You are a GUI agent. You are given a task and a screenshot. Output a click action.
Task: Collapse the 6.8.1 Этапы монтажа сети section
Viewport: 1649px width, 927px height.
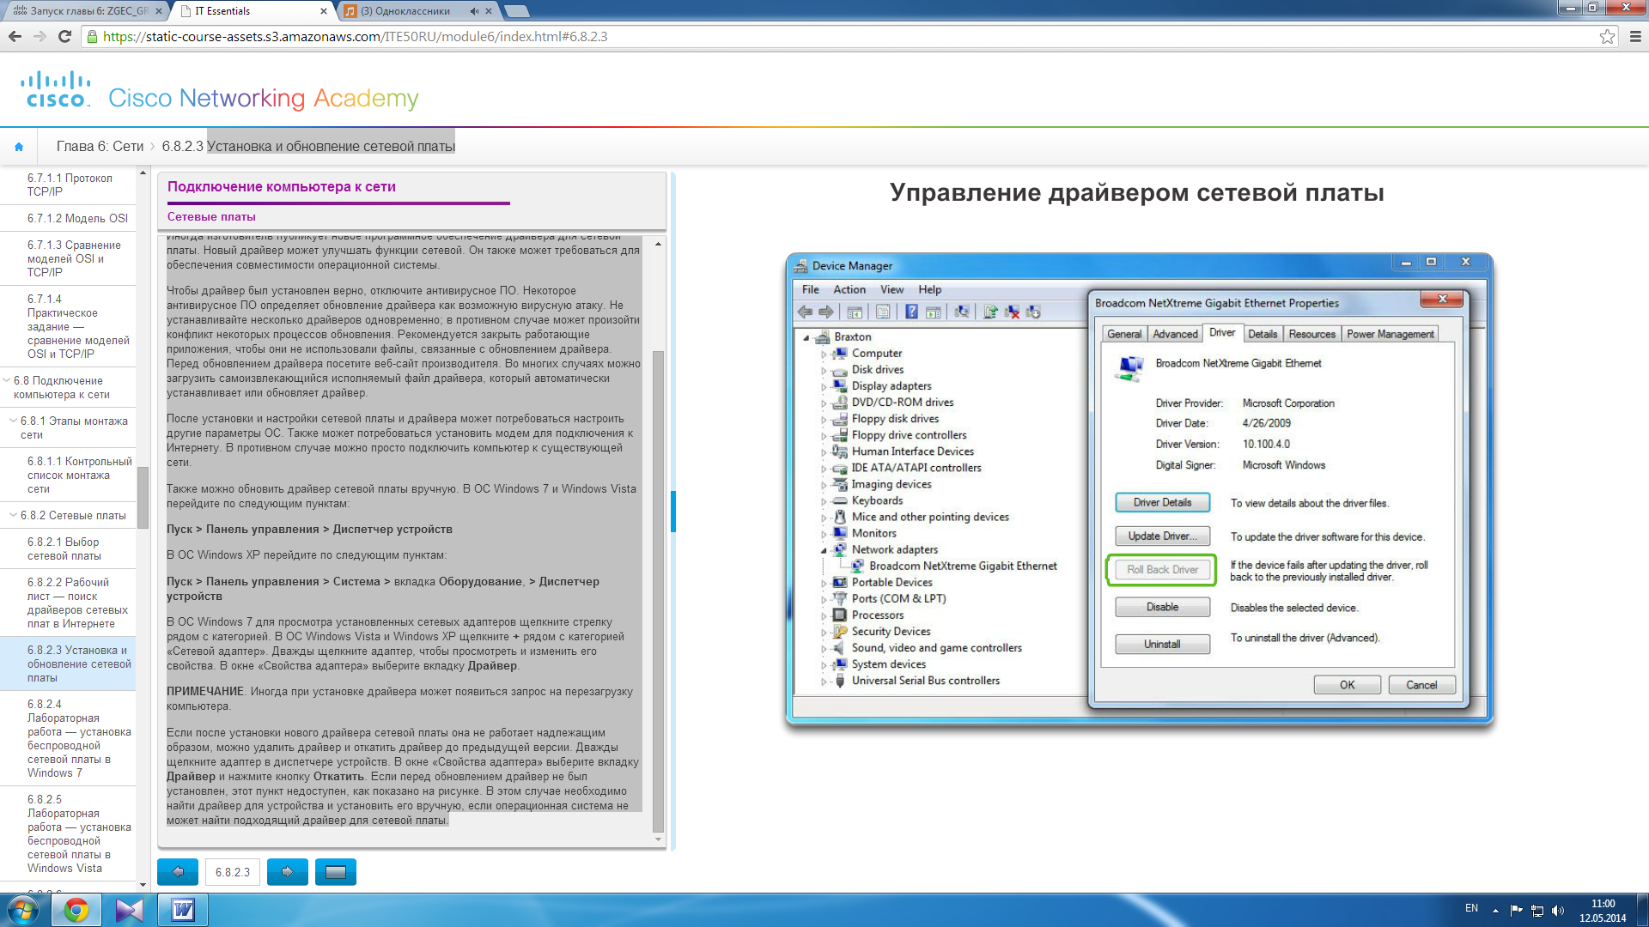tap(13, 421)
